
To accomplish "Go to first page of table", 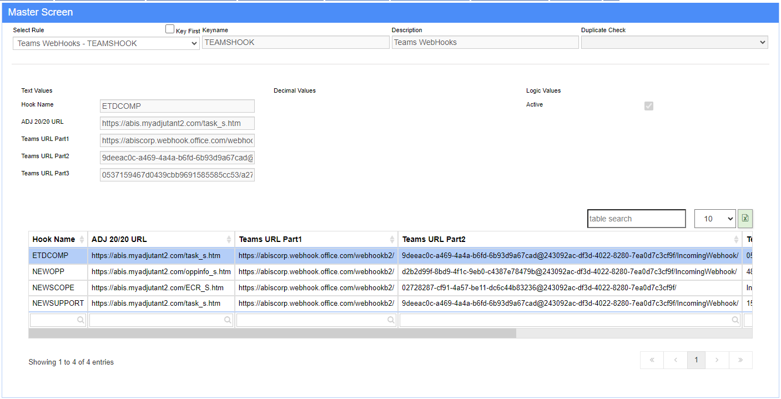I will pyautogui.click(x=652, y=360).
